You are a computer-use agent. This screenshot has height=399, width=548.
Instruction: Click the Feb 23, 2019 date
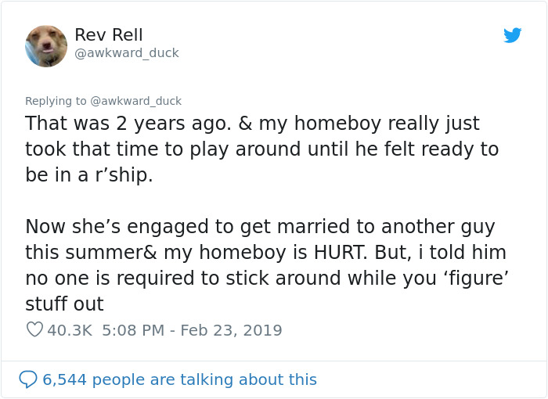click(231, 330)
